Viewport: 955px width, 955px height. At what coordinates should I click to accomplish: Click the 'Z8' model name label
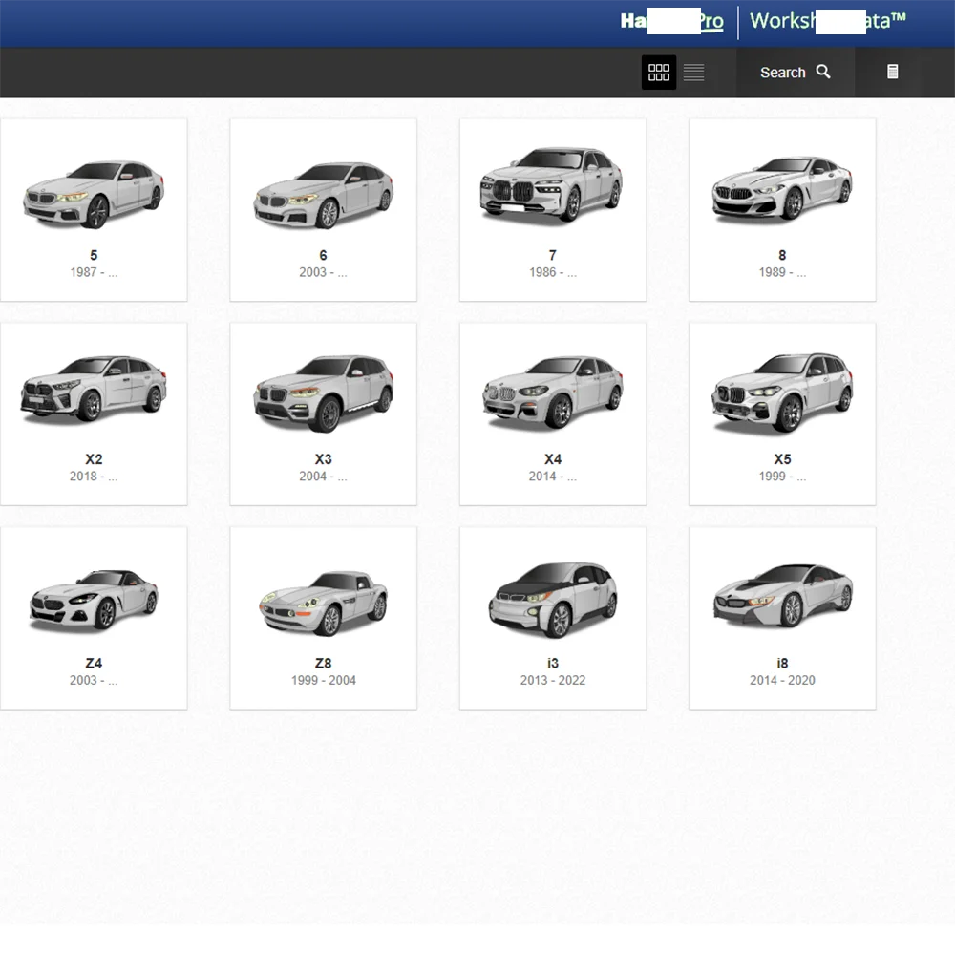tap(324, 664)
